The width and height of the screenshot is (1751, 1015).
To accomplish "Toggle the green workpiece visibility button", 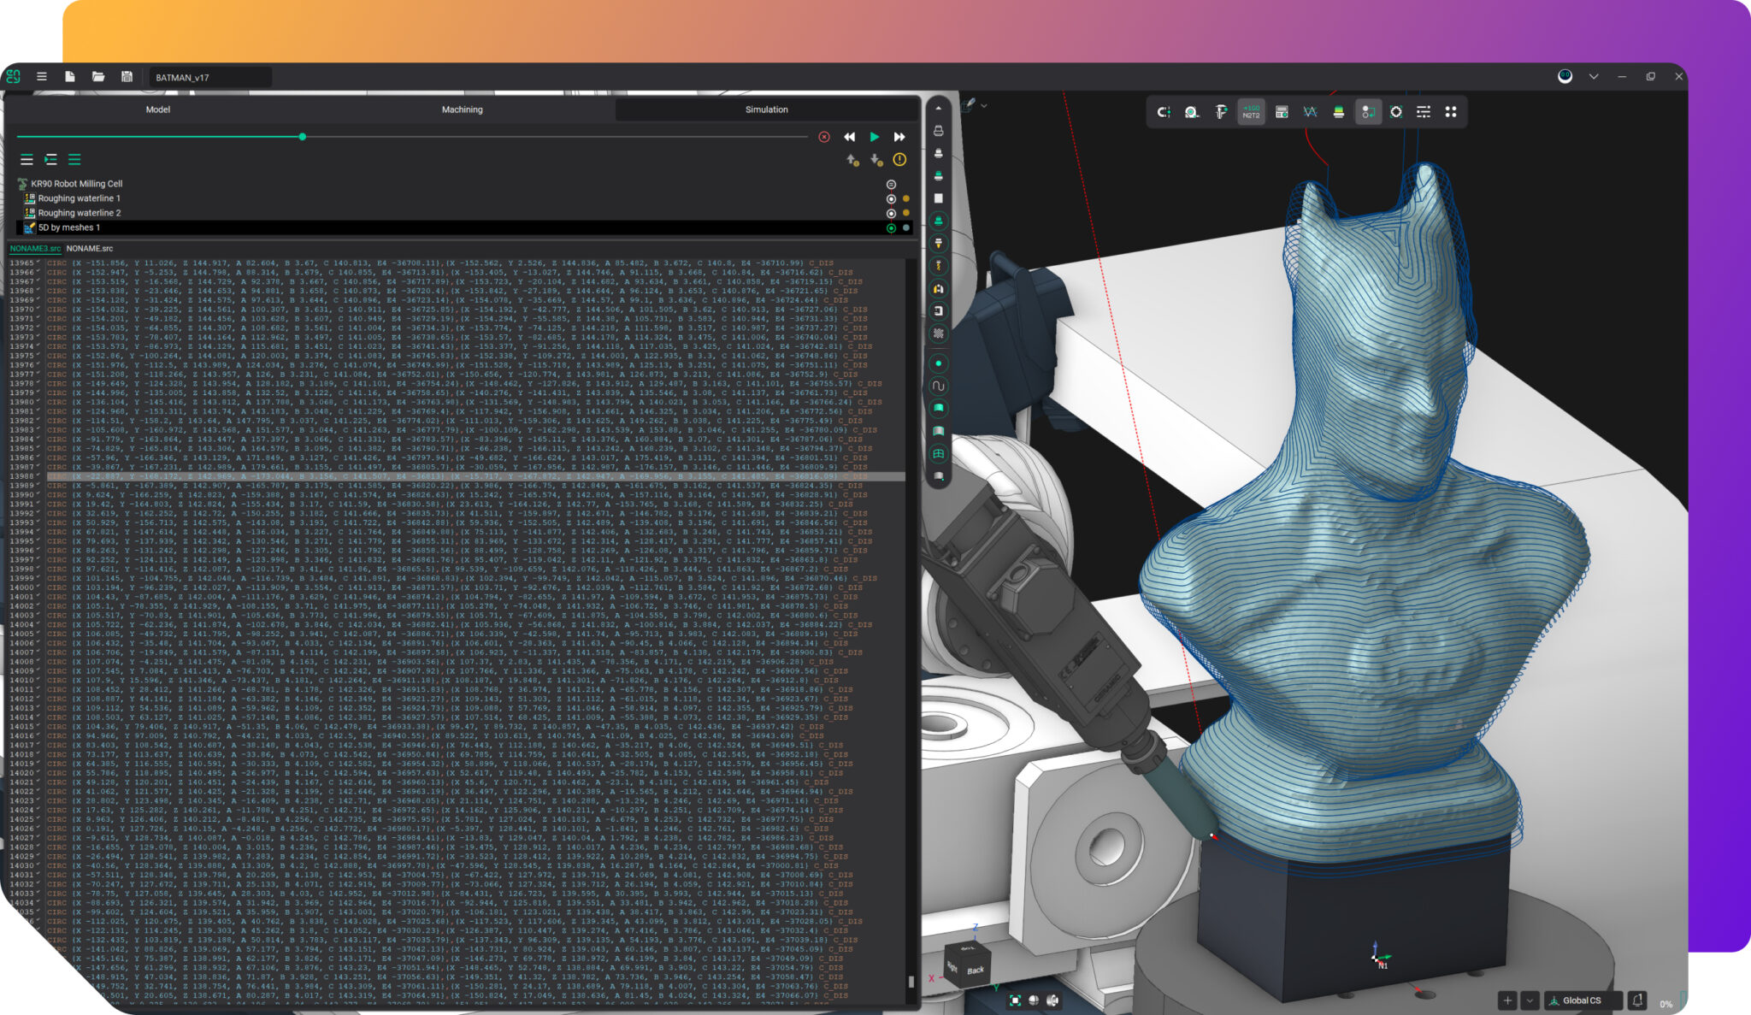I will [938, 221].
